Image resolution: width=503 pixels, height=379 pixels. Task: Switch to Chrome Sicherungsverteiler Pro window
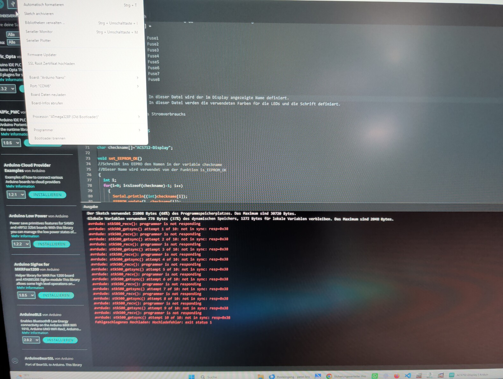346,376
